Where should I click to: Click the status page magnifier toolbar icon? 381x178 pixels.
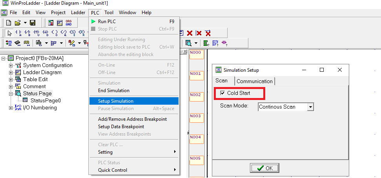click(x=188, y=43)
